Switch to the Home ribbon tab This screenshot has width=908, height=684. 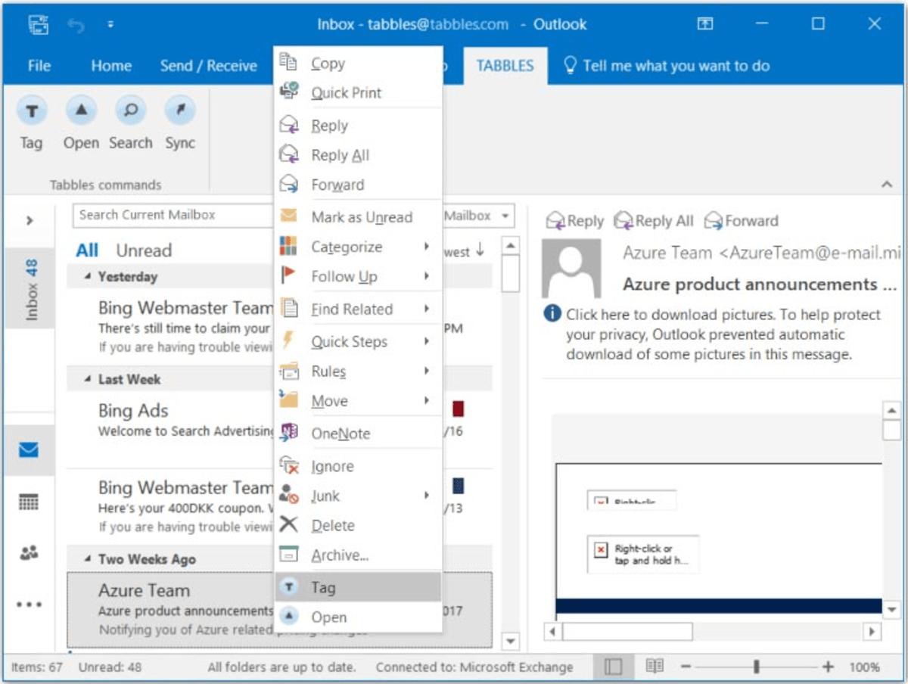pyautogui.click(x=110, y=66)
